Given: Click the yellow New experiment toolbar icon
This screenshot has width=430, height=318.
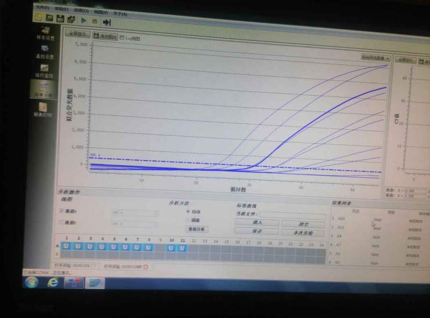Looking at the screenshot, I should (x=39, y=17).
